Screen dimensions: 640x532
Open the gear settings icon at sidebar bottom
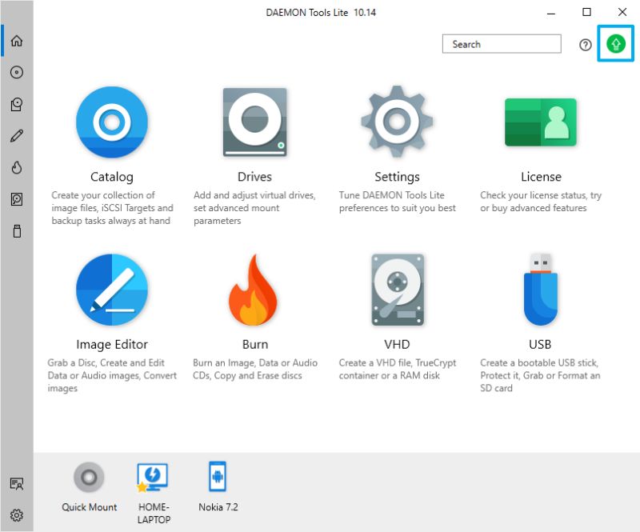click(x=18, y=515)
